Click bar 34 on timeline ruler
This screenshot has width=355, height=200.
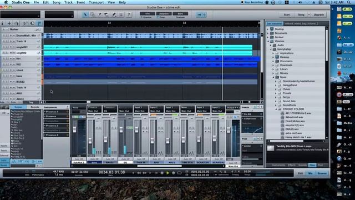pyautogui.click(x=184, y=23)
